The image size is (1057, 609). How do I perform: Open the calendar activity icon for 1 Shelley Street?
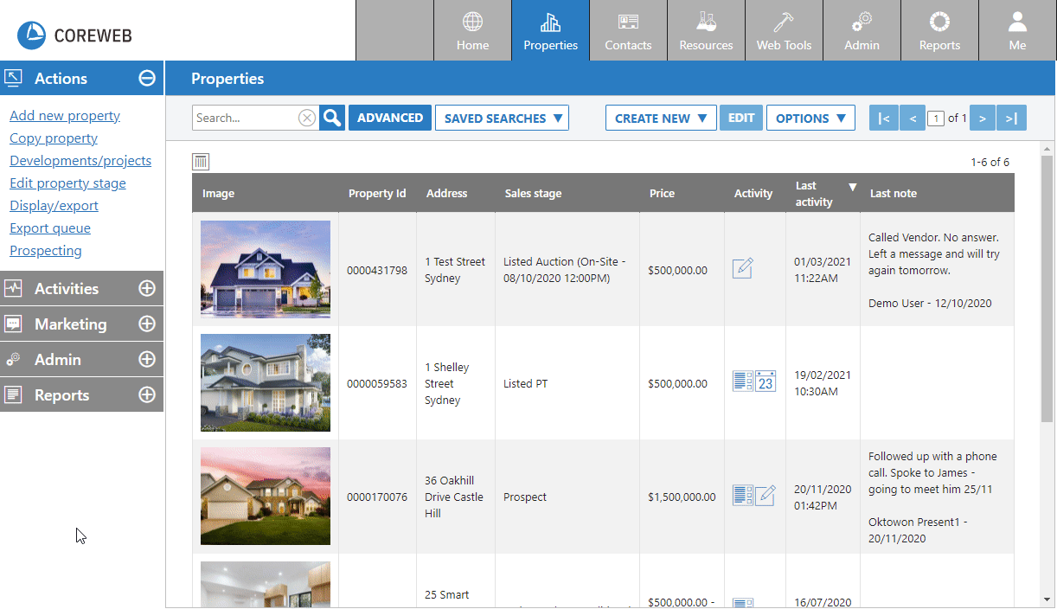coord(766,381)
